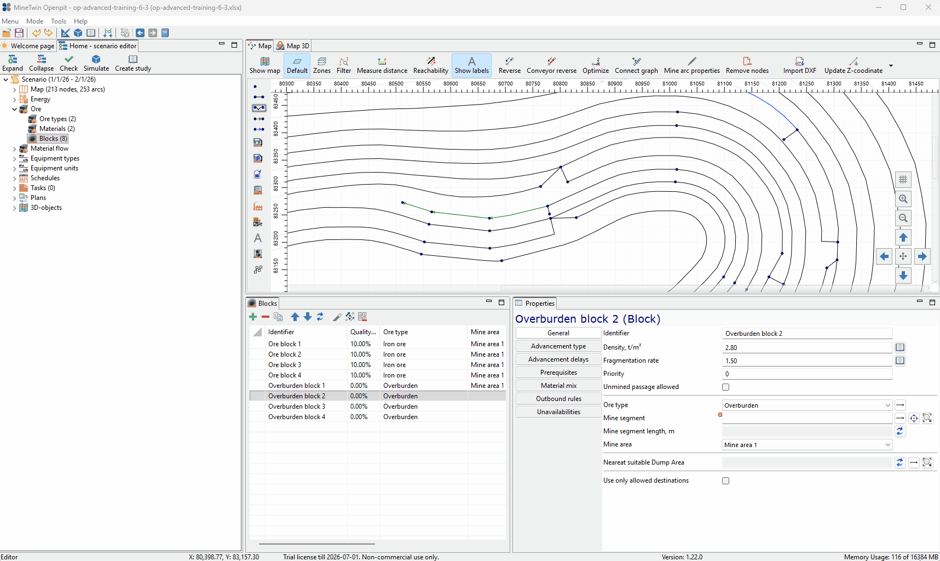Click the Redo arrow icon
The height and width of the screenshot is (561, 940).
click(x=49, y=33)
